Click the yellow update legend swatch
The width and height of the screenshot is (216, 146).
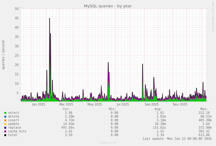[5, 124]
